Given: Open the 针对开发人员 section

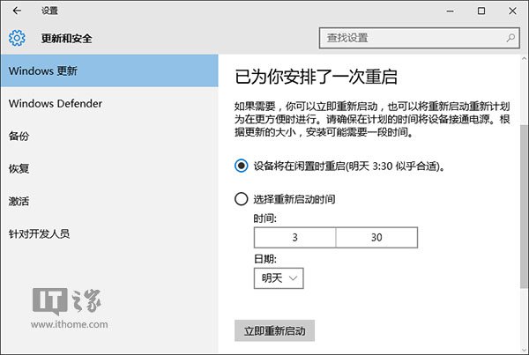Looking at the screenshot, I should [109, 233].
